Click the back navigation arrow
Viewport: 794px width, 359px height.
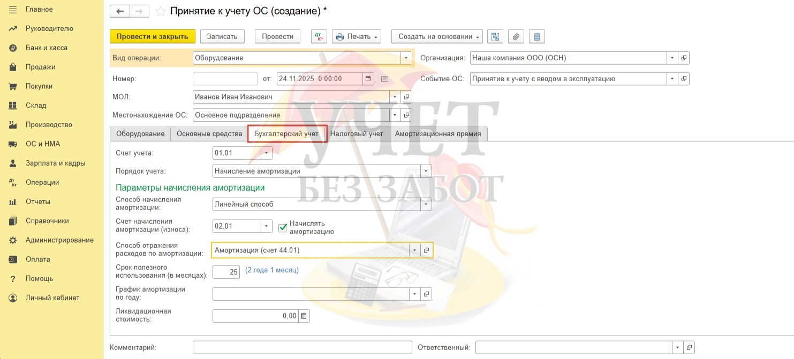(120, 11)
